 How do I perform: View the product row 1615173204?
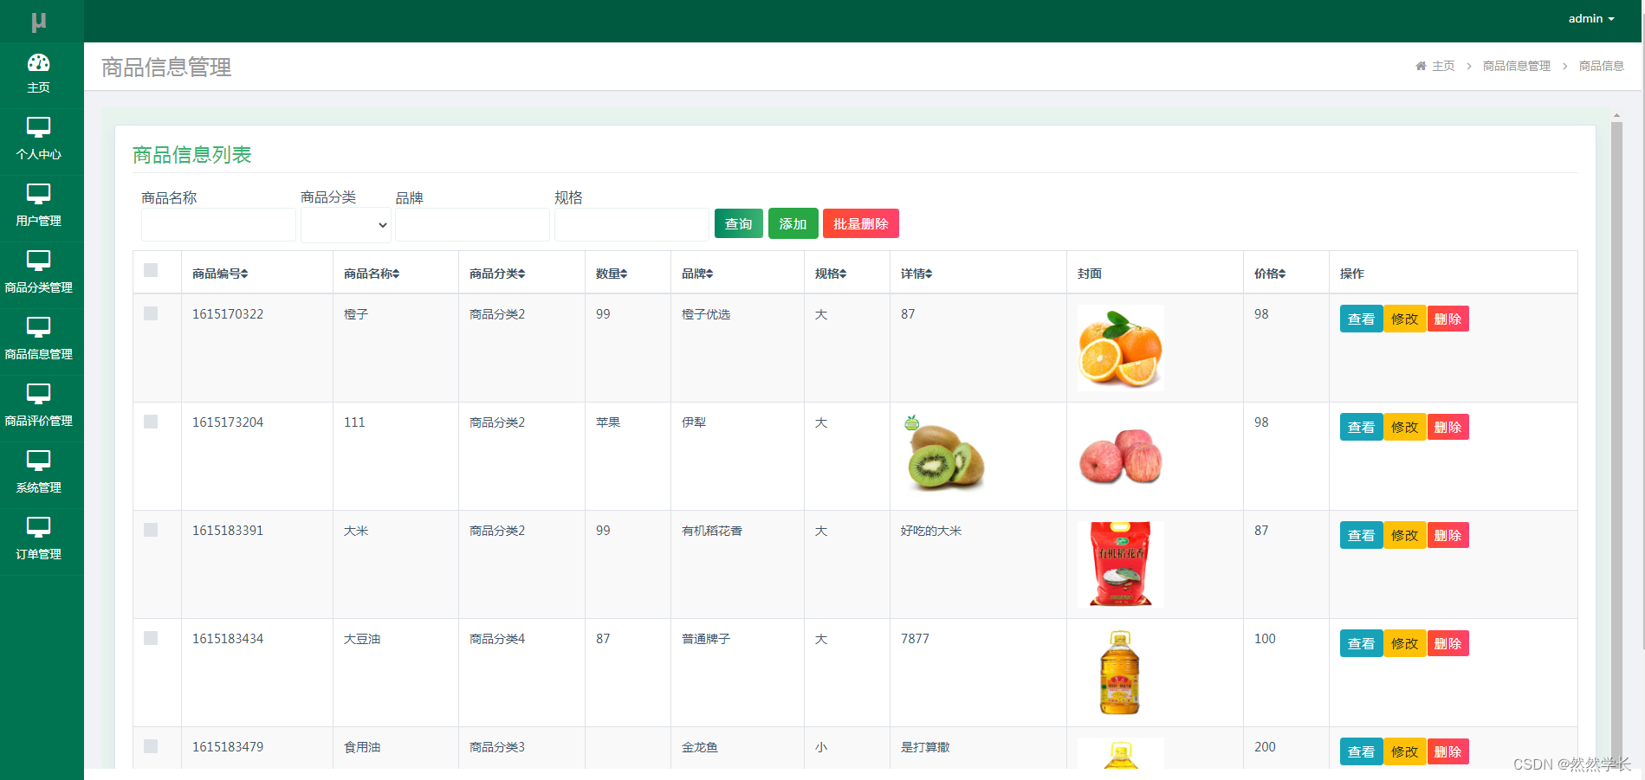tap(1361, 427)
